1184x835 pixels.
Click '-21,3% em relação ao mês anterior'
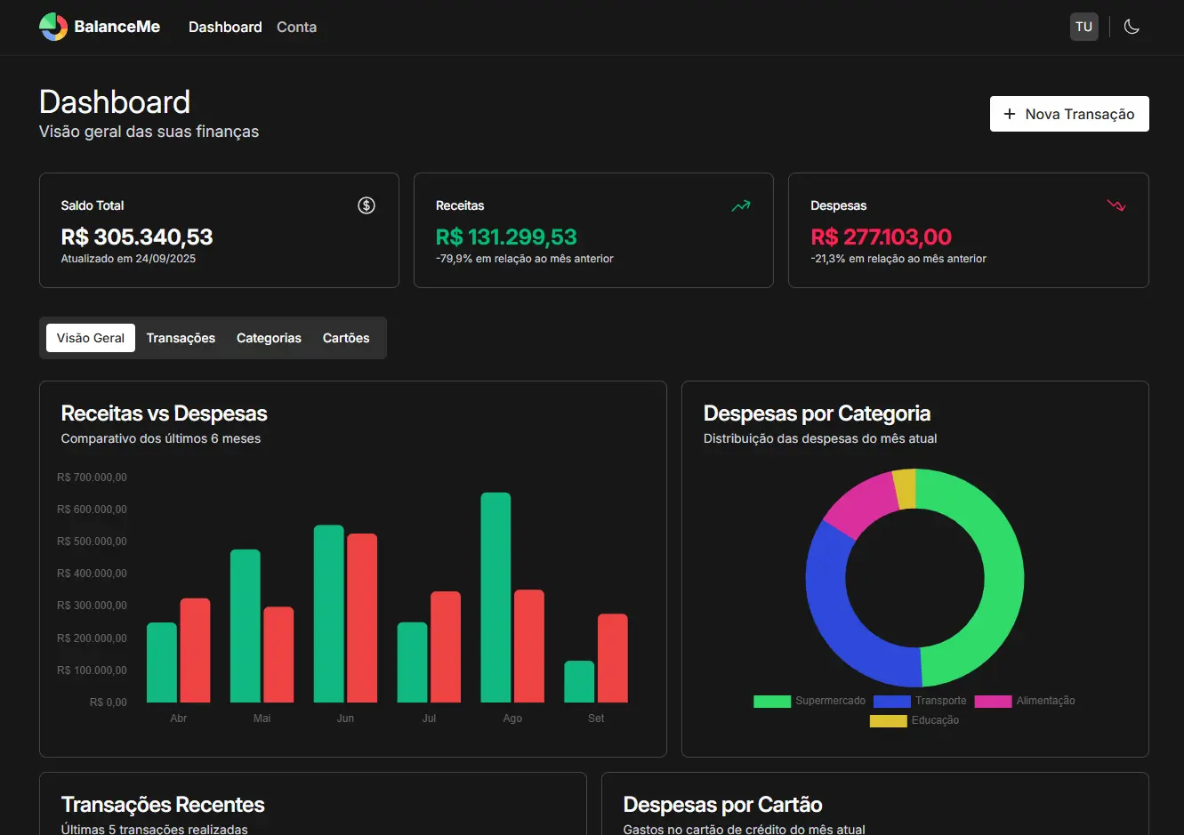tap(898, 259)
